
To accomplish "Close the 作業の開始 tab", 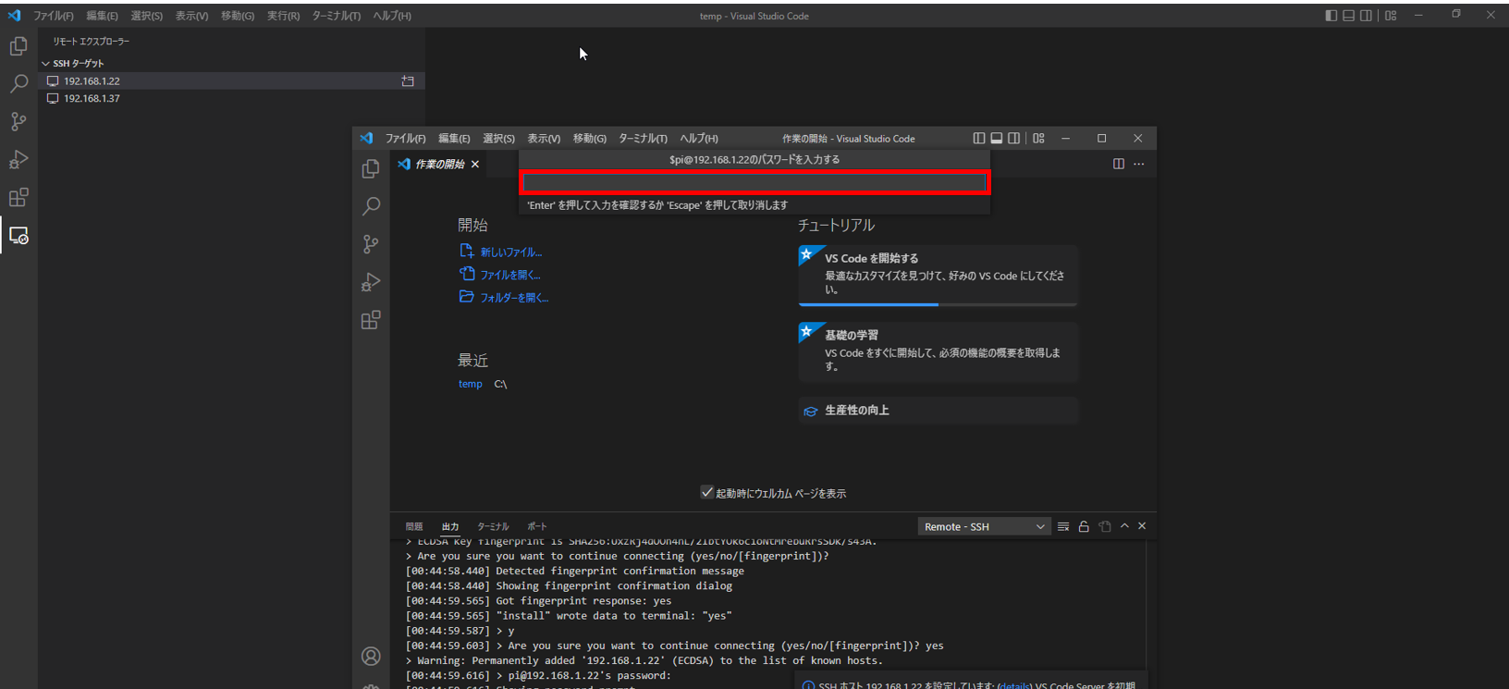I will click(x=475, y=164).
